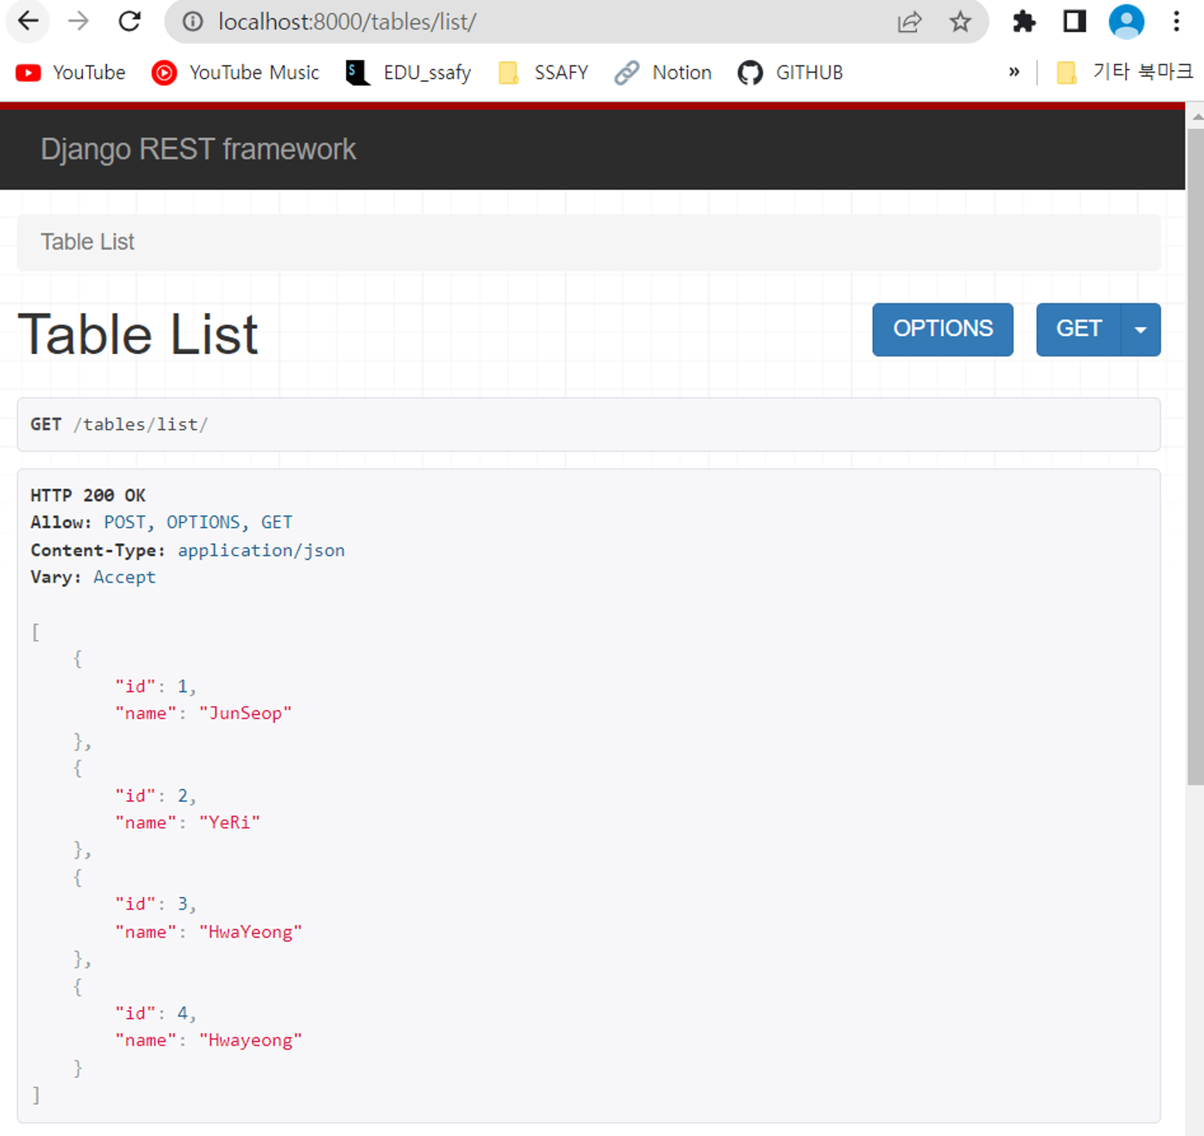Open Chrome three-dot menu
This screenshot has width=1204, height=1136.
(1176, 22)
